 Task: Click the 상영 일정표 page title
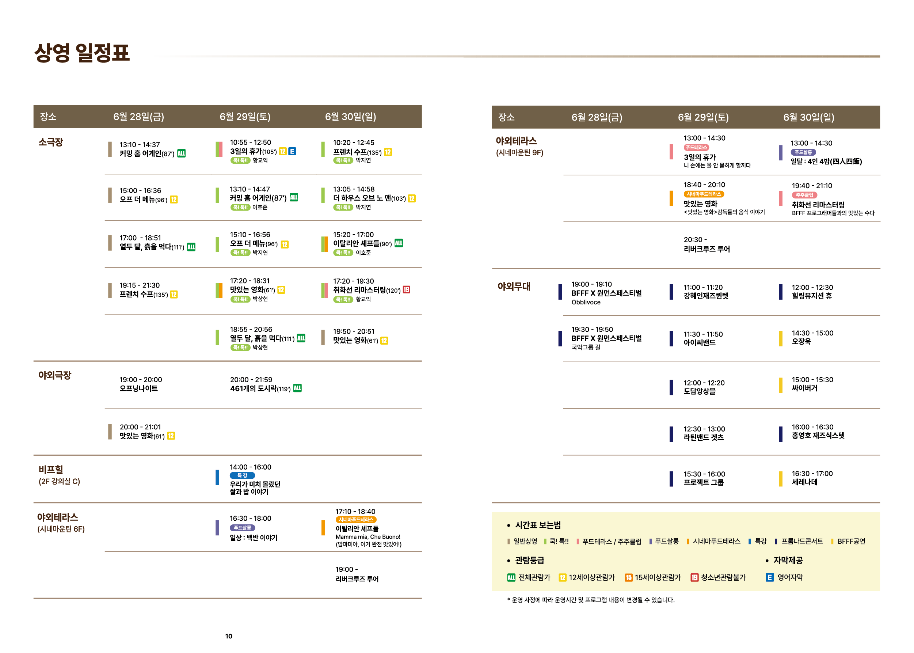pyautogui.click(x=82, y=53)
